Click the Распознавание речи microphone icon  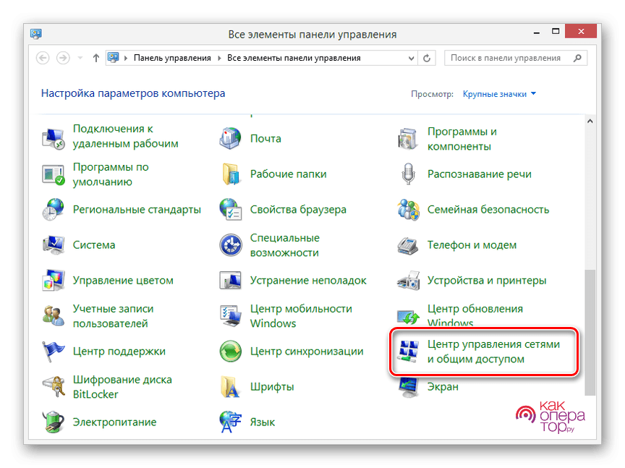(408, 174)
